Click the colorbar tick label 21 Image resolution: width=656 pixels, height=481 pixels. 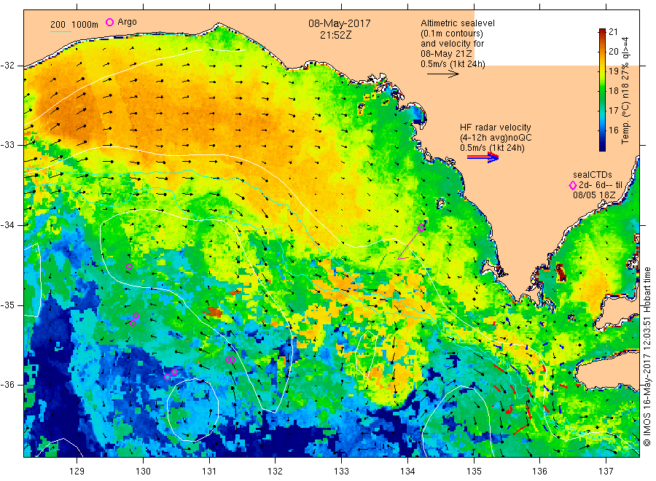[613, 32]
